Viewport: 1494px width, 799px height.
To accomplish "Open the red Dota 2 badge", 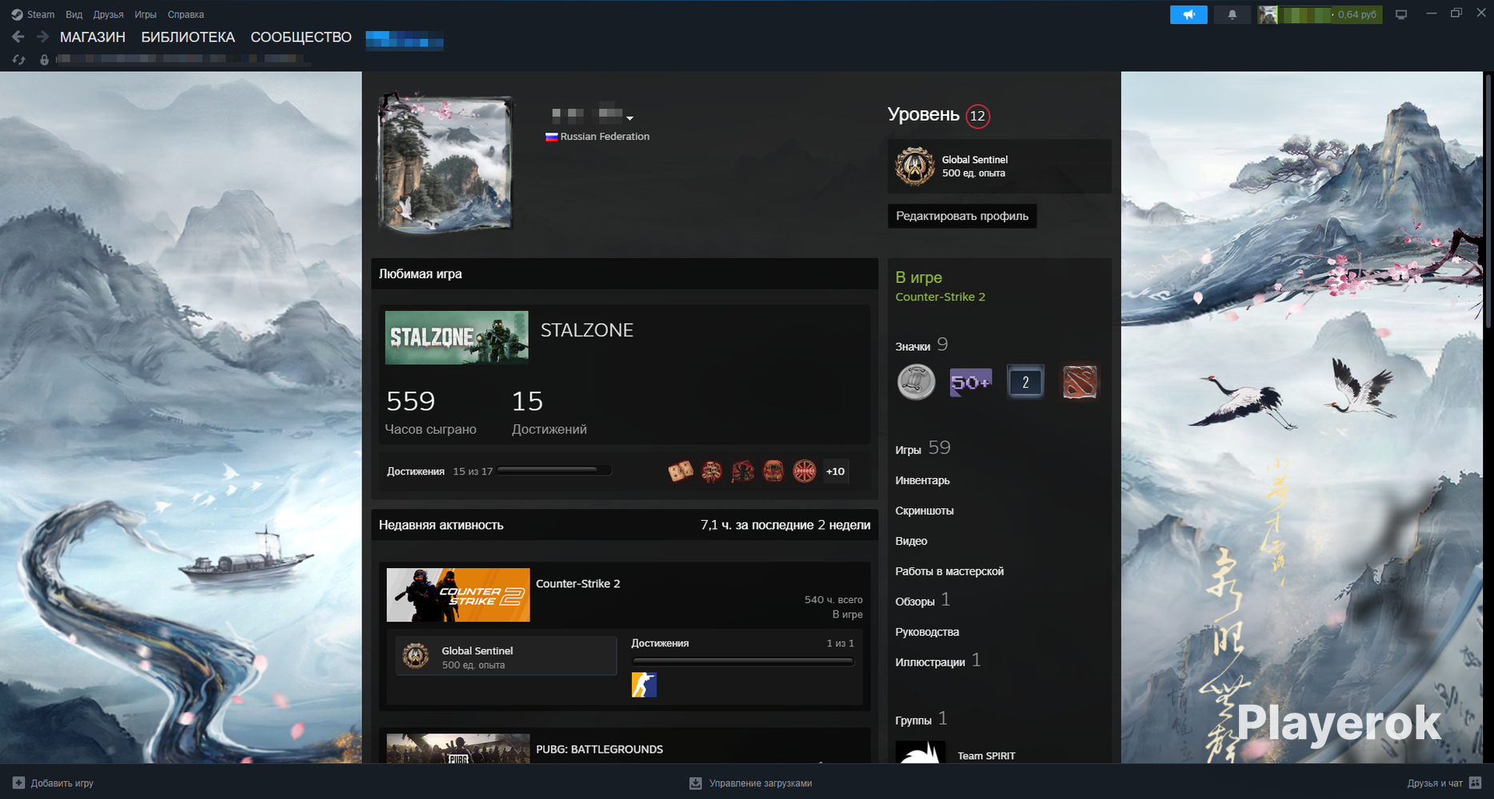I will pyautogui.click(x=1080, y=382).
